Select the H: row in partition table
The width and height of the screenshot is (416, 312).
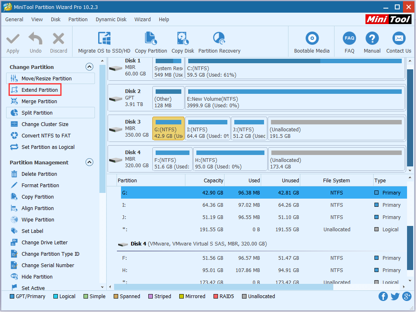pyautogui.click(x=264, y=270)
